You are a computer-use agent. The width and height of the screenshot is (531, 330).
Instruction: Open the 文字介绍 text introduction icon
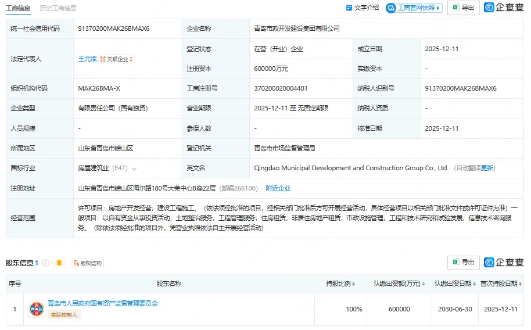coord(362,8)
